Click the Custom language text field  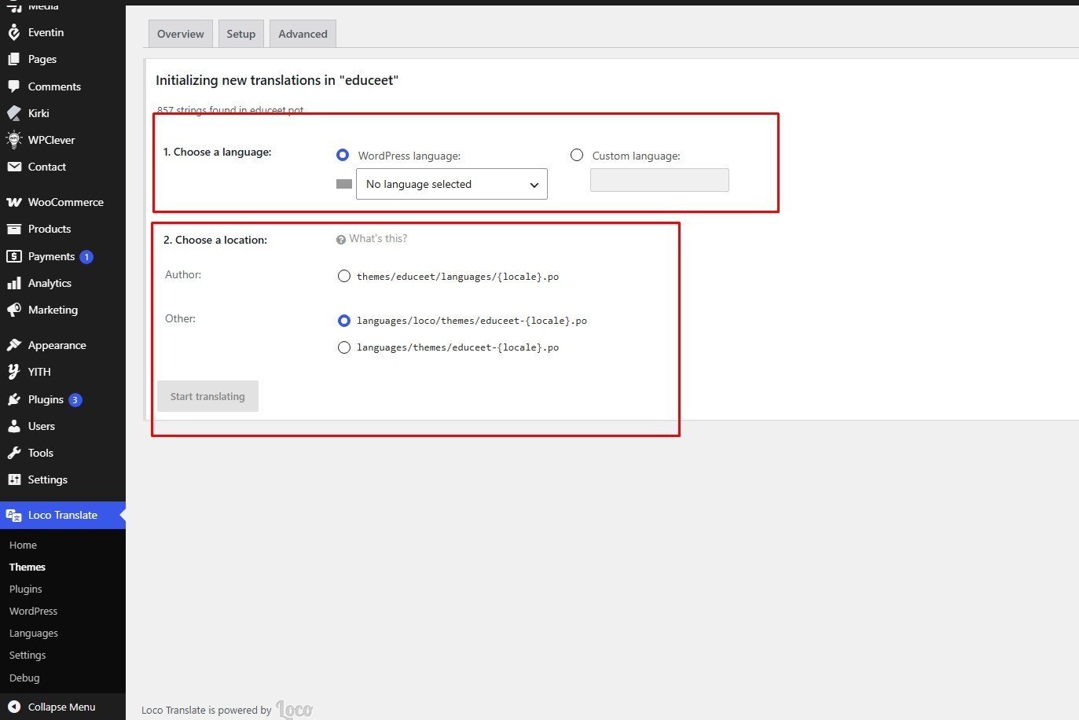click(x=659, y=180)
